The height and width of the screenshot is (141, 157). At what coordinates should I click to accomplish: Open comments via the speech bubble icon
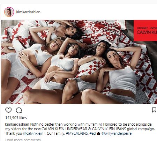19,110
